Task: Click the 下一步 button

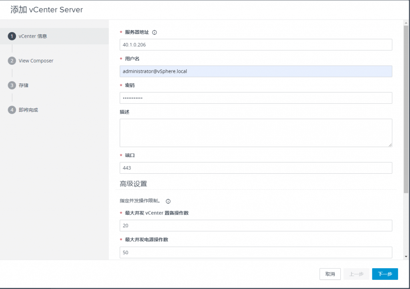Action: click(x=385, y=274)
